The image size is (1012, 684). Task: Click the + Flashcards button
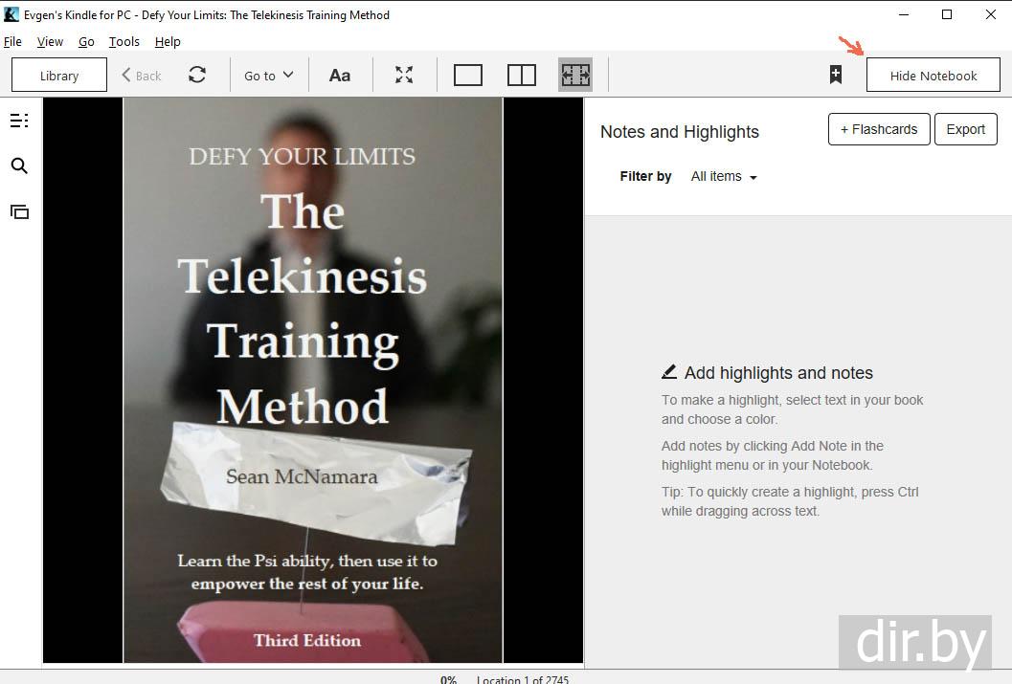pos(878,129)
